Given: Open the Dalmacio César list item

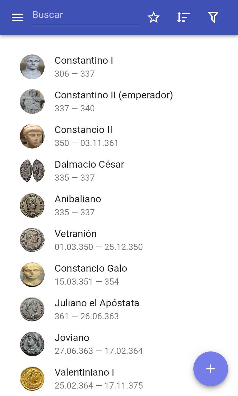Looking at the screenshot, I should pos(89,170).
